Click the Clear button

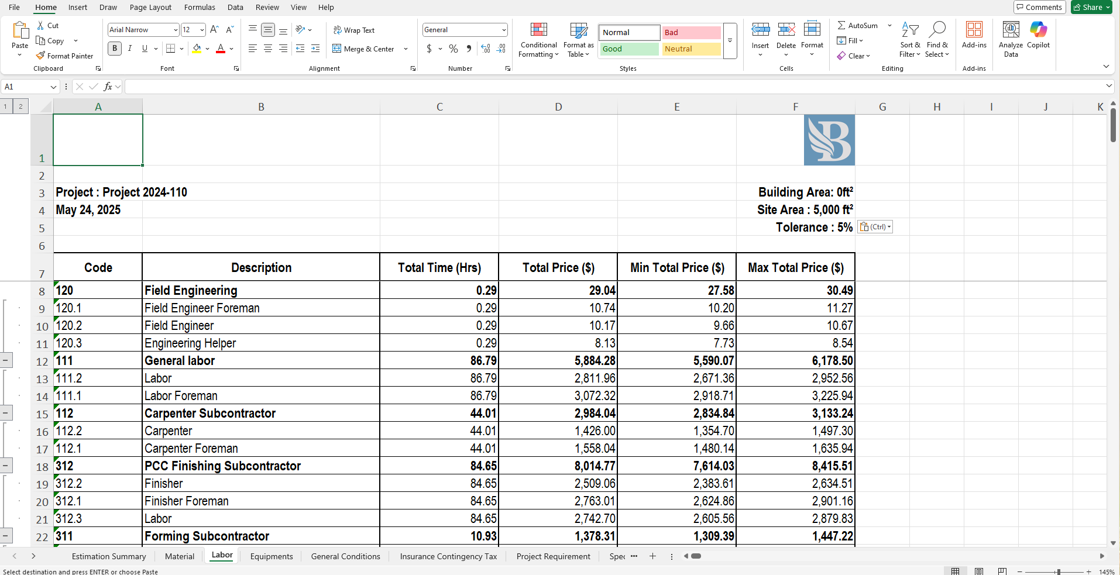(x=854, y=56)
